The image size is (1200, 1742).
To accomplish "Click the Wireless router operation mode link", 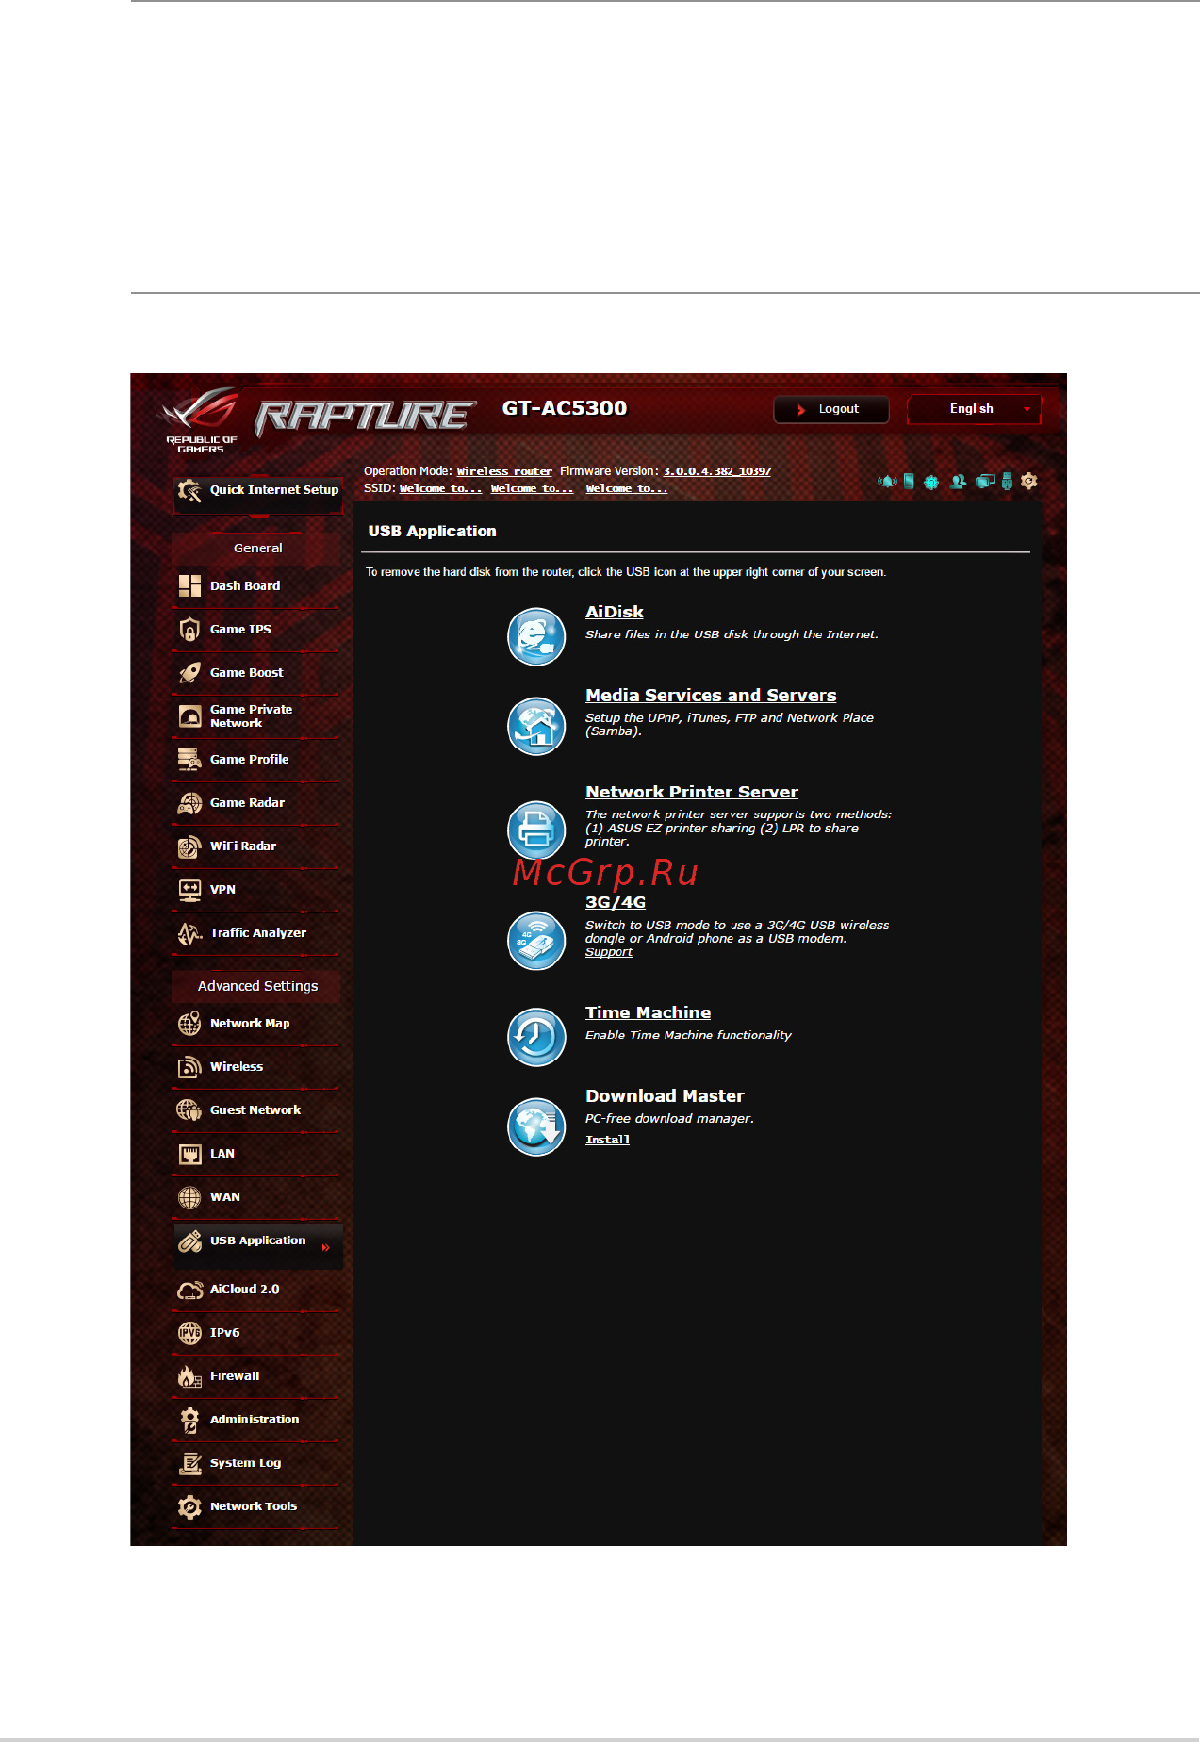I will coord(504,471).
